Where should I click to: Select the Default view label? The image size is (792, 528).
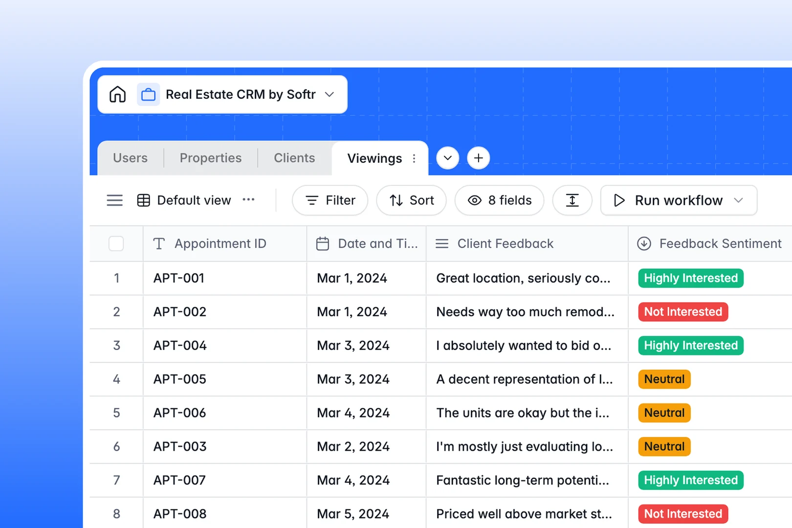pos(194,200)
